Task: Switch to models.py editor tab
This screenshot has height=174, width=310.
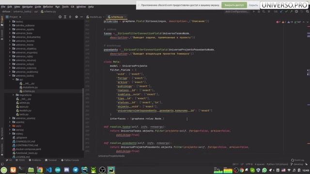Action: (95, 17)
